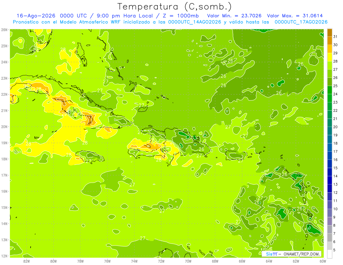Screen dimensions: 343x265
Task: Click the '0000UTC_14AGO2026' initialization time text
Action: [195, 22]
